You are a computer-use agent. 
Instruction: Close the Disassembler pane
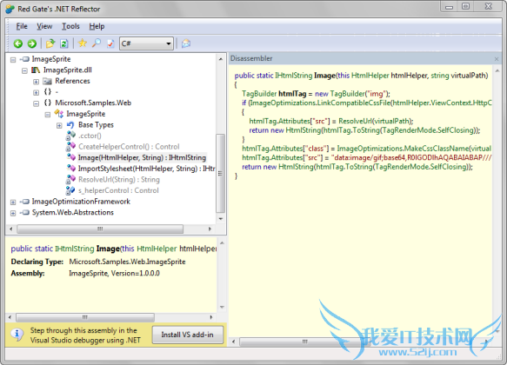(497, 59)
